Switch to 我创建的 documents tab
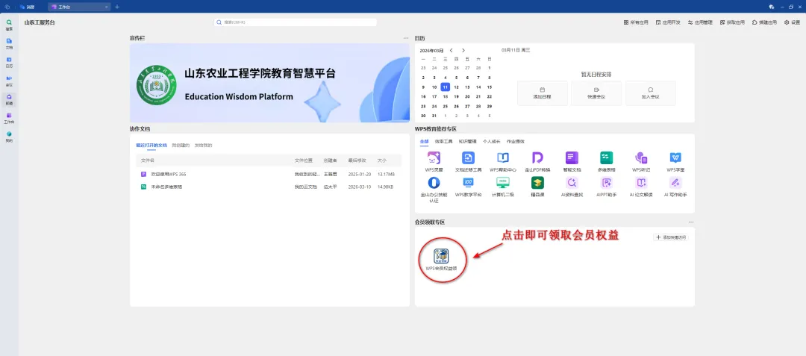 [x=181, y=146]
